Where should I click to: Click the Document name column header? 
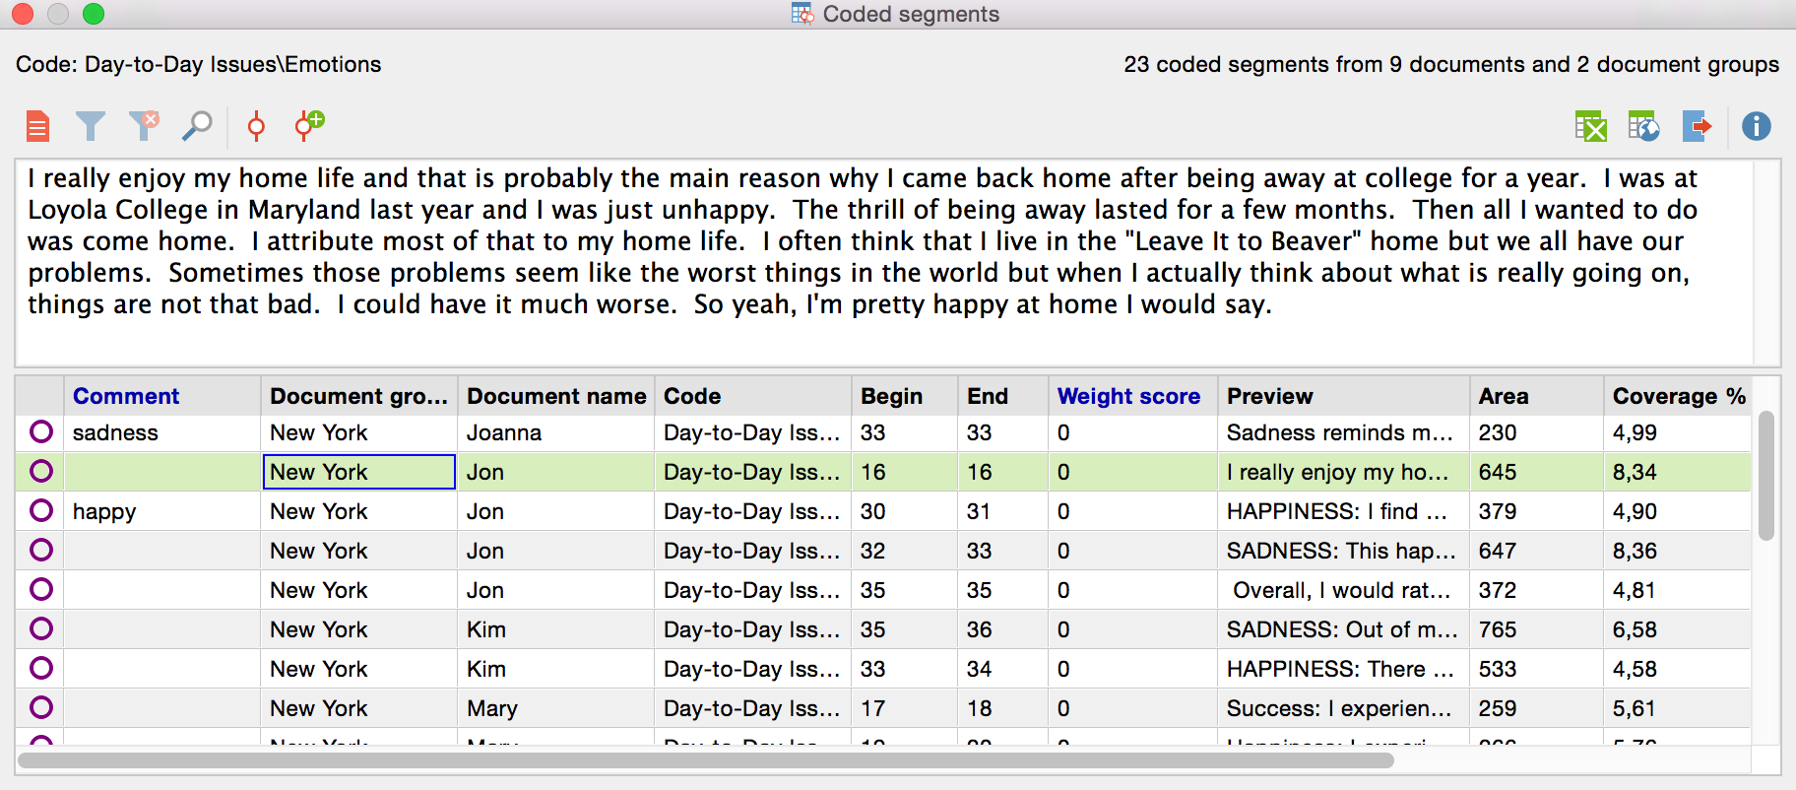click(x=556, y=396)
